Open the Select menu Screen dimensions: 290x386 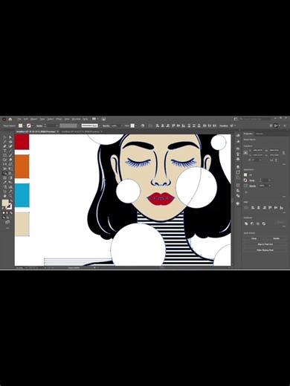[51, 119]
